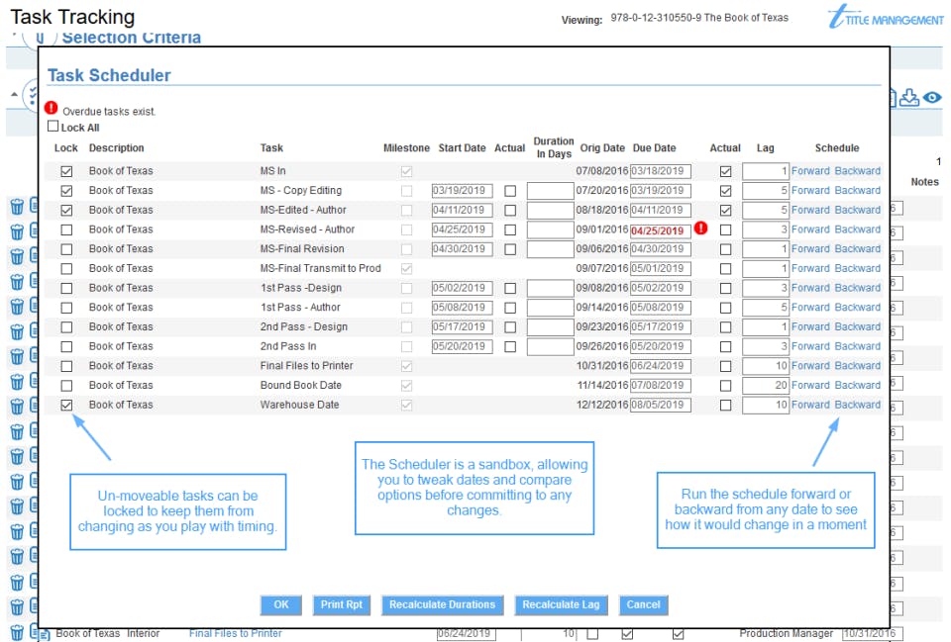Click the Milestone column header

tap(406, 147)
